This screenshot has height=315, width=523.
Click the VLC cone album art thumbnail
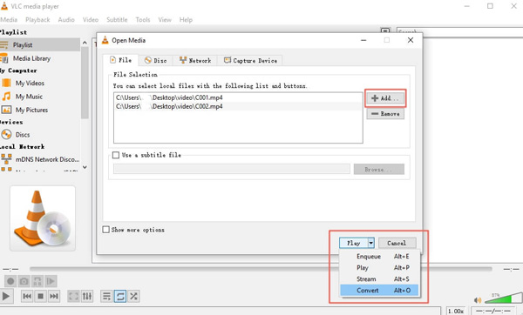click(x=43, y=218)
